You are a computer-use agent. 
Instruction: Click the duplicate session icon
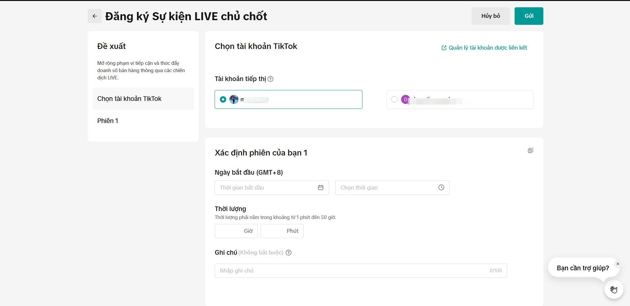coord(530,151)
